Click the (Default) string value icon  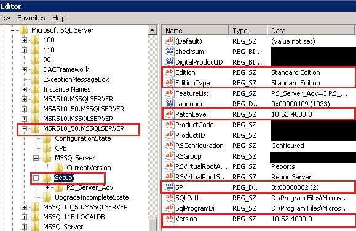(169, 41)
